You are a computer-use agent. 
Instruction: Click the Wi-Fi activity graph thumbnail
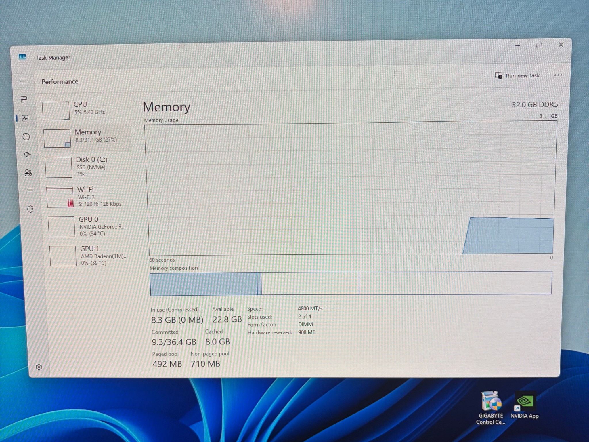60,197
